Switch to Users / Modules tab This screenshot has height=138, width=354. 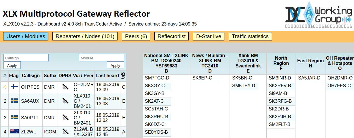(26, 36)
